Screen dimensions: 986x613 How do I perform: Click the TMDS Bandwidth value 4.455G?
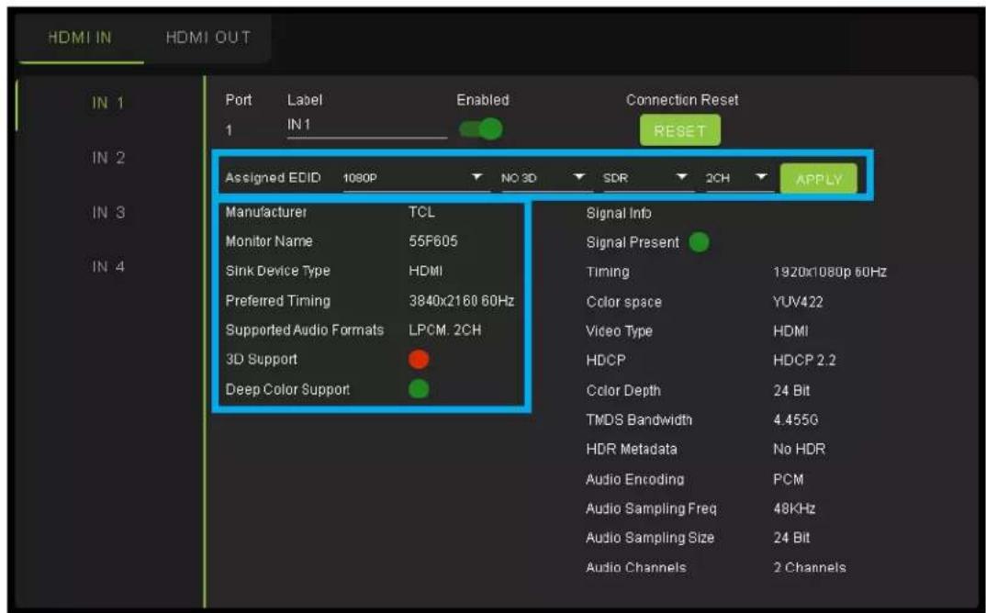[795, 420]
